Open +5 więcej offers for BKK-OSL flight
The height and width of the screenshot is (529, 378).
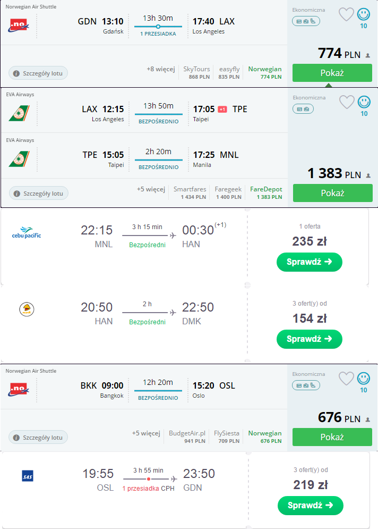pyautogui.click(x=146, y=433)
